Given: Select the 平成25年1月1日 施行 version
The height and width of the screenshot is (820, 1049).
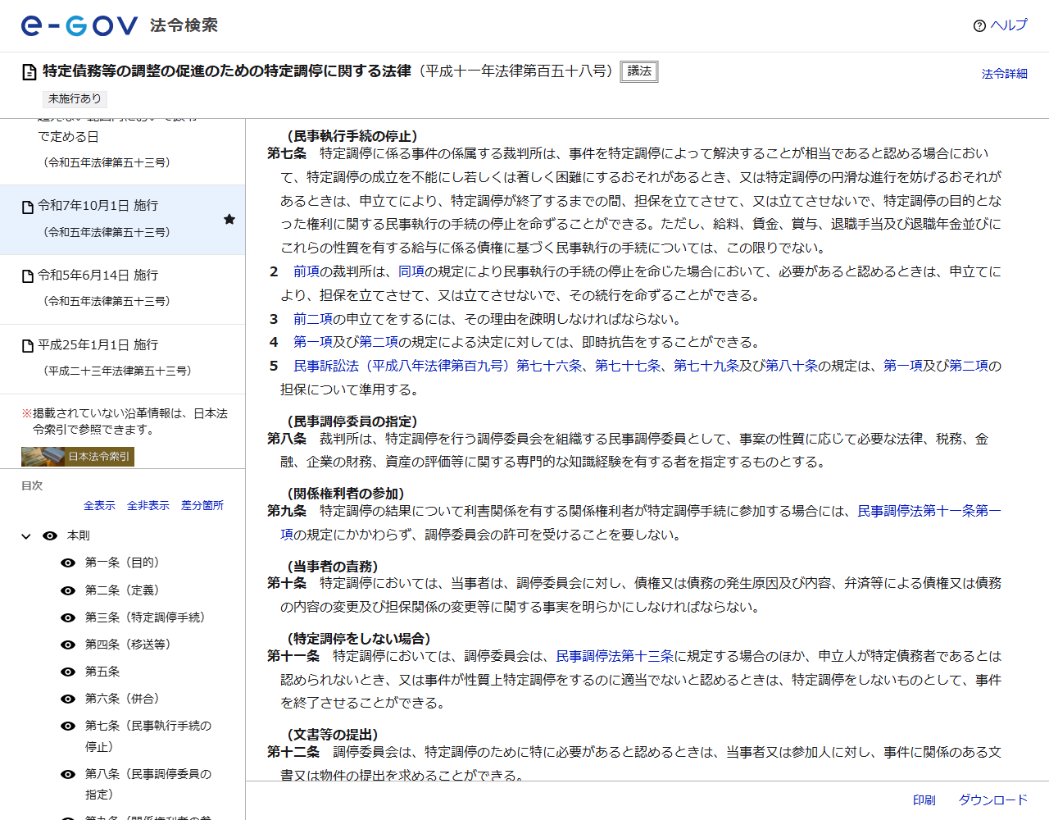Looking at the screenshot, I should tap(122, 358).
